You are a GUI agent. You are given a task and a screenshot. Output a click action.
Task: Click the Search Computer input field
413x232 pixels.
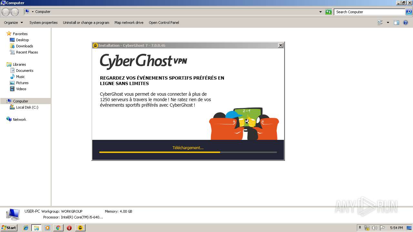369,12
